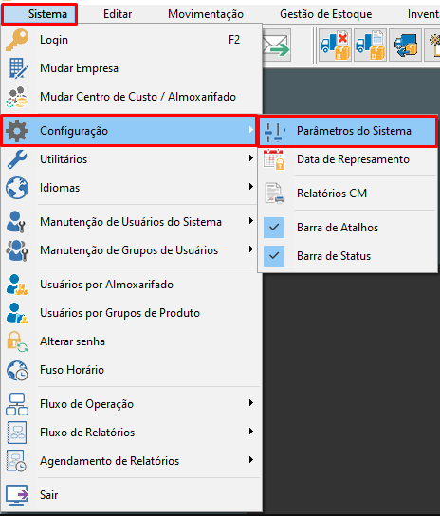Click the Alterar senha padlock icon
The image size is (440, 516).
point(17,341)
